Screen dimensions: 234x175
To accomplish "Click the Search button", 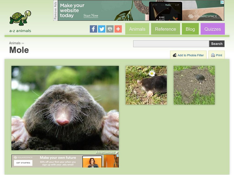I will (217, 44).
